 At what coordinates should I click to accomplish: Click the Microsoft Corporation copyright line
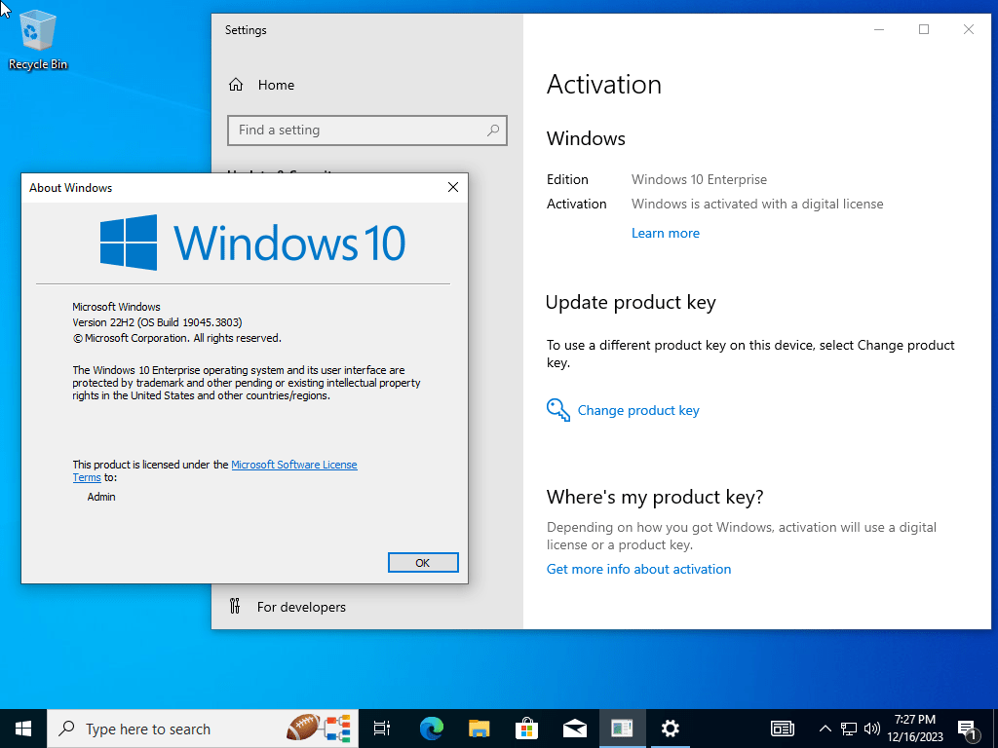177,338
